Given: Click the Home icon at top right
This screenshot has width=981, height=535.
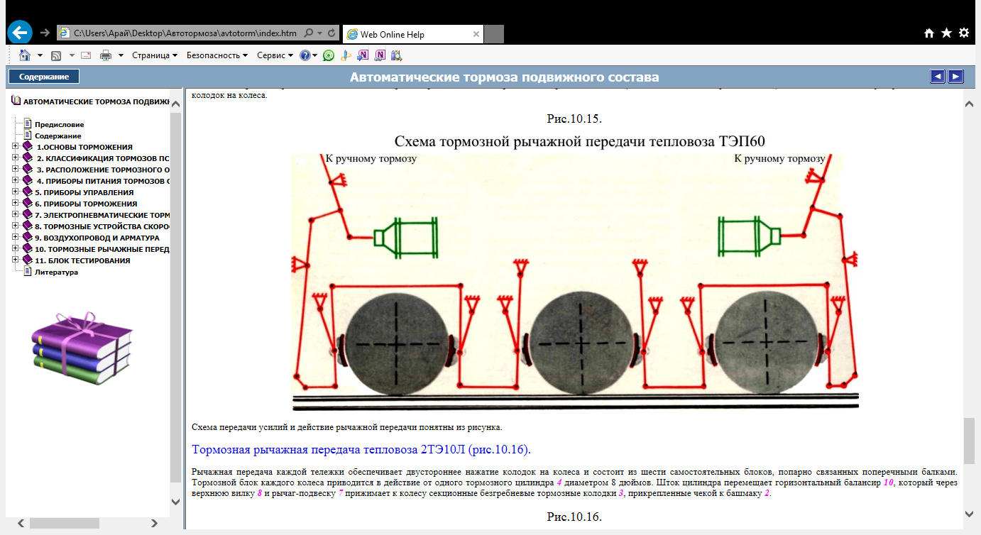Looking at the screenshot, I should click(929, 33).
